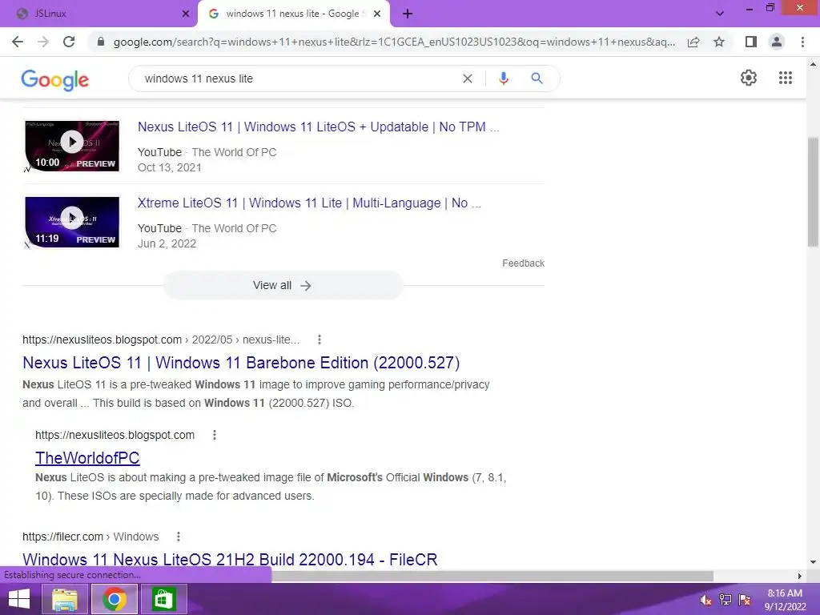Click the scroll down arrow
The image size is (820, 615).
pos(813,562)
